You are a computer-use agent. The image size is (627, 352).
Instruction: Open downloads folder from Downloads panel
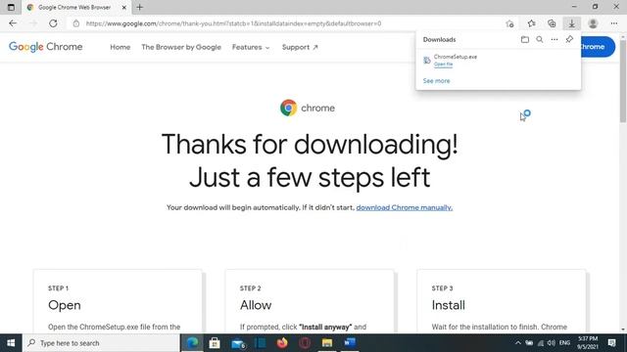pos(525,39)
